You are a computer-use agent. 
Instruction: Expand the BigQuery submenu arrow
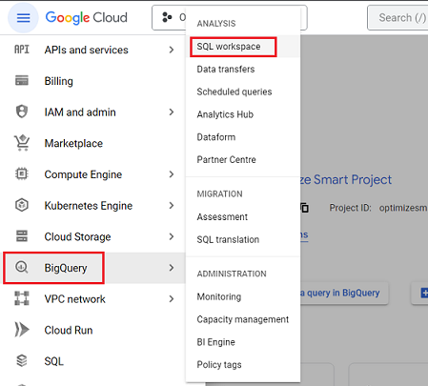pos(172,268)
